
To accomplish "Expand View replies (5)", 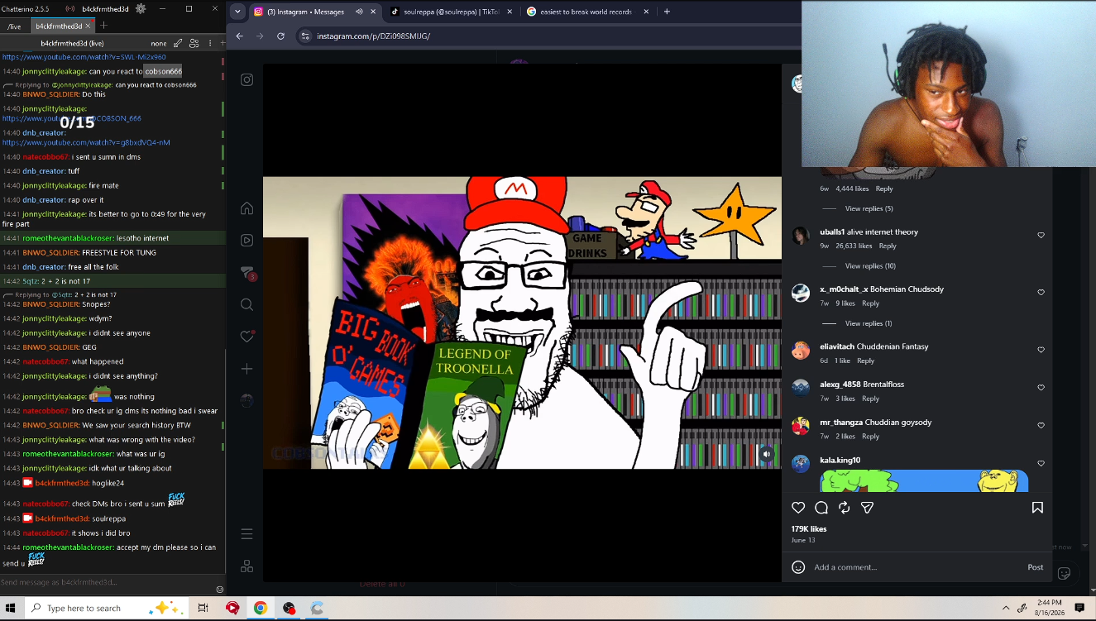I will pos(869,208).
